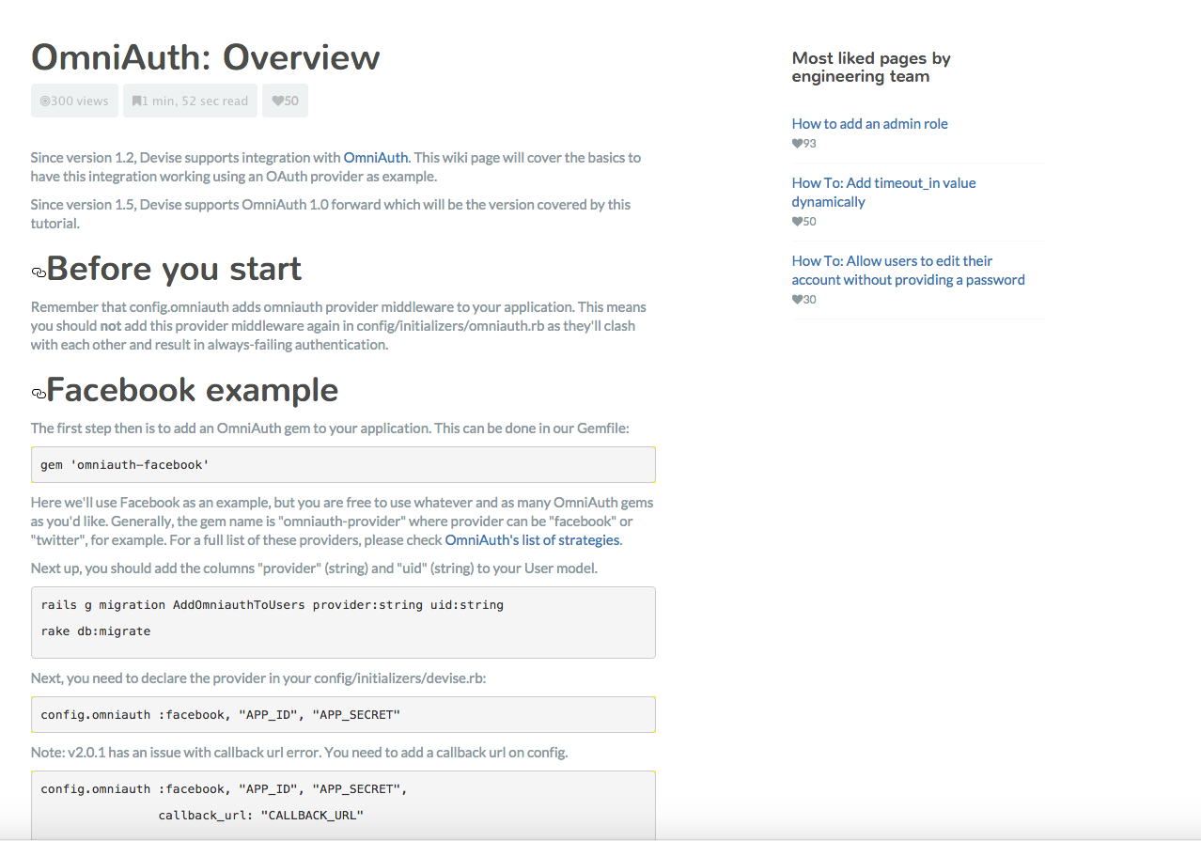1201x841 pixels.
Task: Click the heart icon with 50 likes
Action: tap(278, 101)
